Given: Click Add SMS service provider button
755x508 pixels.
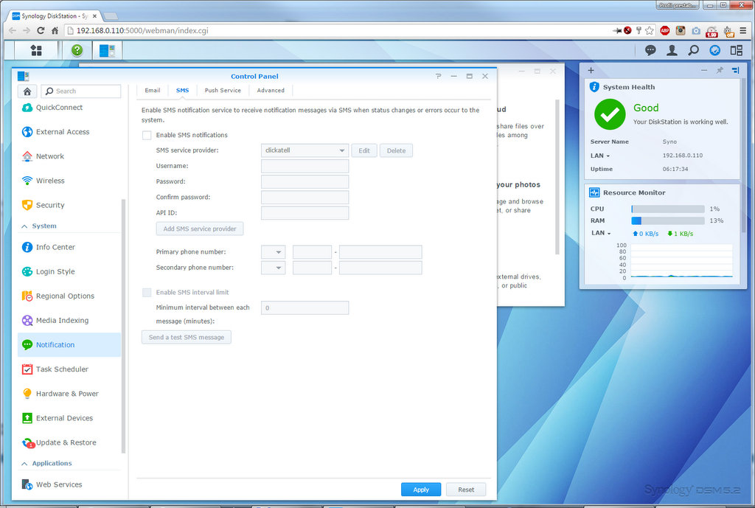Looking at the screenshot, I should pyautogui.click(x=200, y=229).
